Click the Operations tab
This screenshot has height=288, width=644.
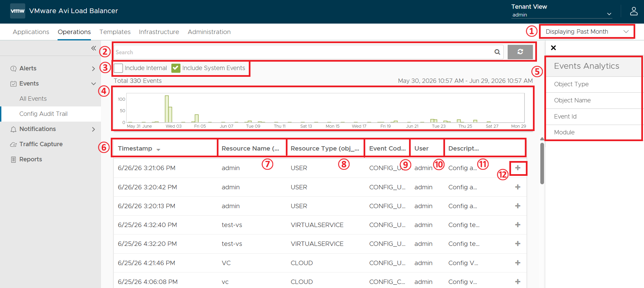pos(74,32)
